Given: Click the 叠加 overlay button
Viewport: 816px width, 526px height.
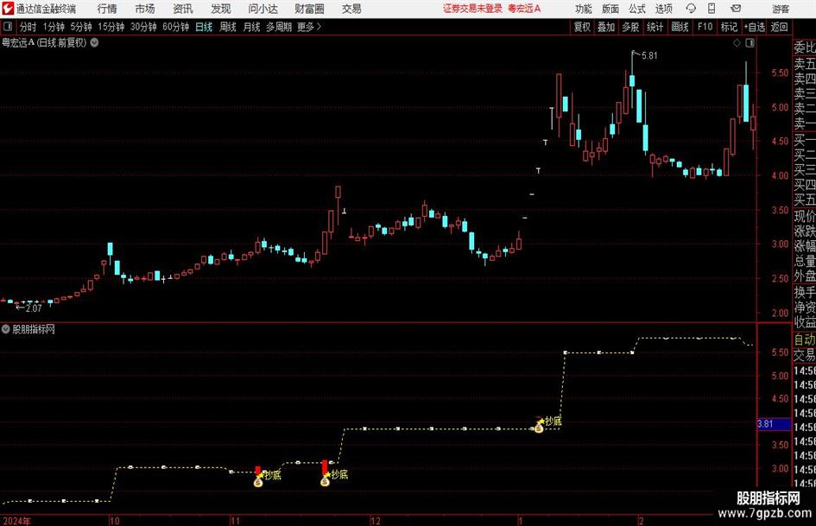Looking at the screenshot, I should click(606, 27).
